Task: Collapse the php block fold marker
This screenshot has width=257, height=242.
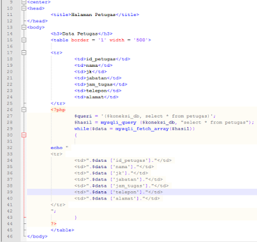Action: (24, 110)
